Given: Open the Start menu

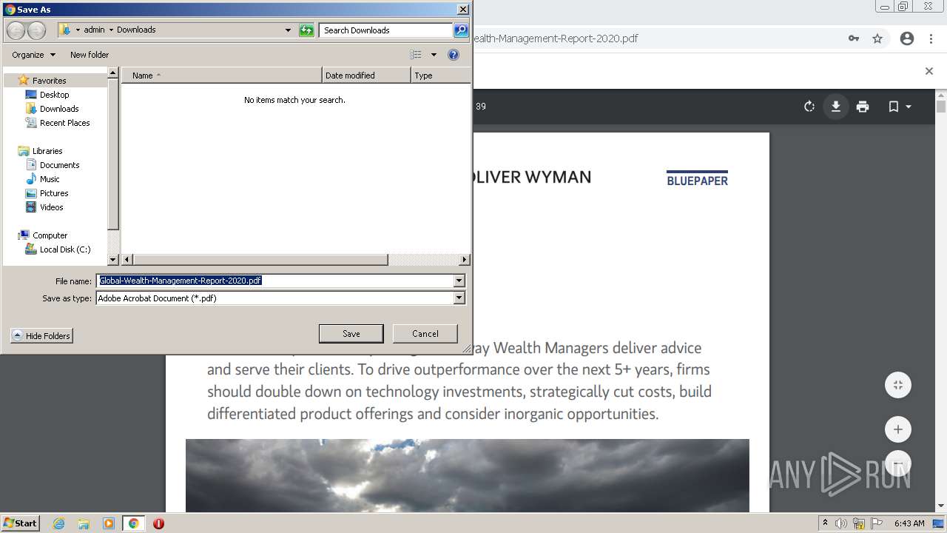Looking at the screenshot, I should tap(21, 523).
